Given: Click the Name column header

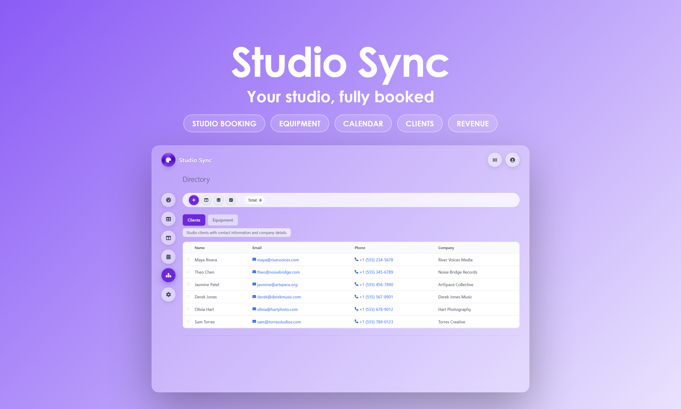Looking at the screenshot, I should (199, 248).
